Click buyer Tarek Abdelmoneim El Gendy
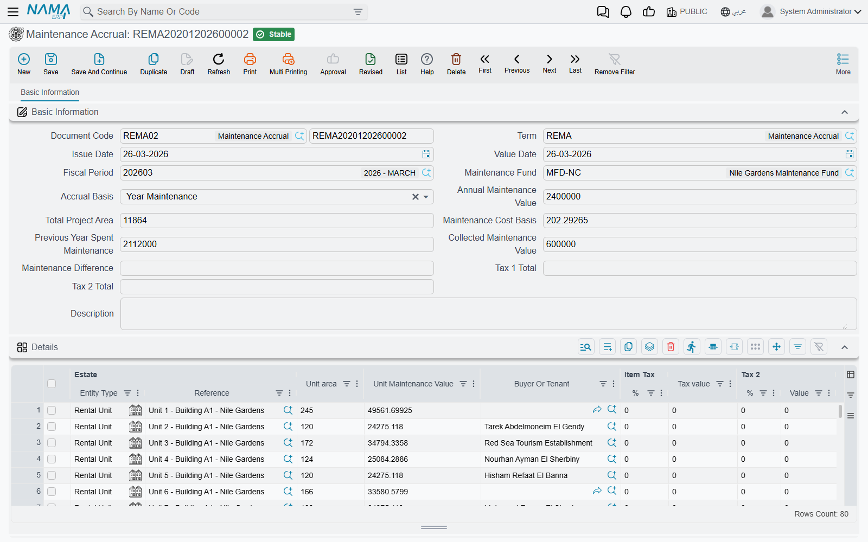 pyautogui.click(x=534, y=427)
